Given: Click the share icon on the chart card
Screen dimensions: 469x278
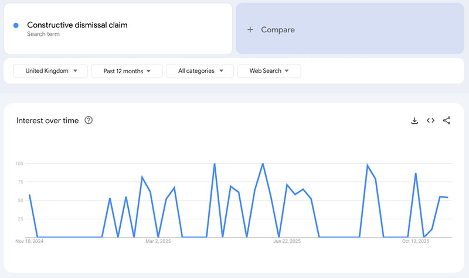Looking at the screenshot, I should tap(447, 121).
